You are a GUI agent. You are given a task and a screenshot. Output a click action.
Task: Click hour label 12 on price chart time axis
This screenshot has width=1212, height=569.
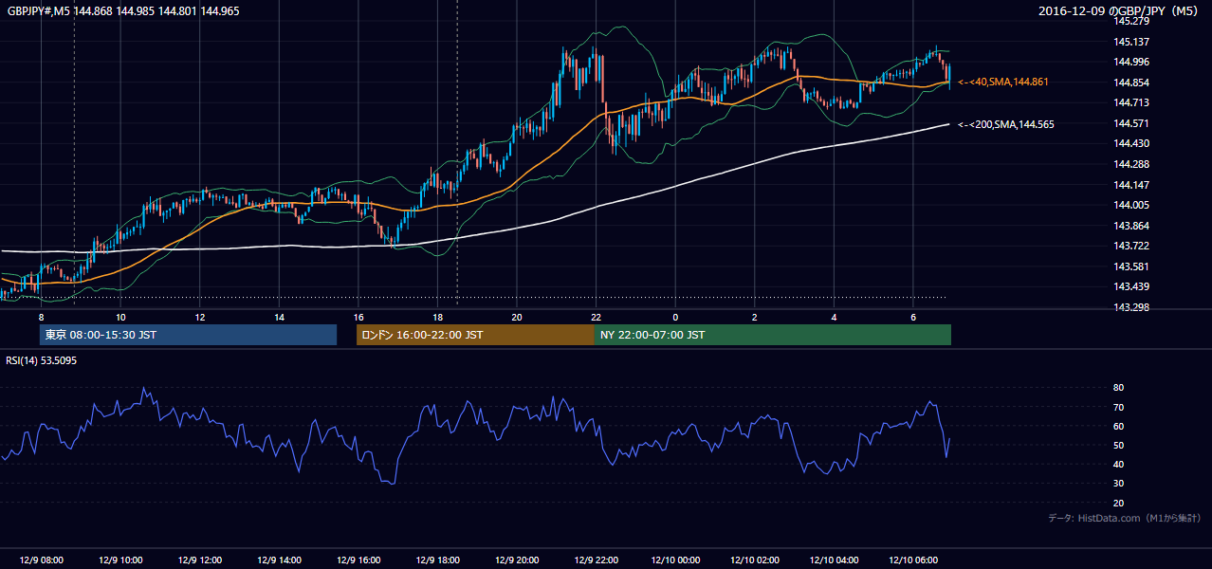(200, 317)
